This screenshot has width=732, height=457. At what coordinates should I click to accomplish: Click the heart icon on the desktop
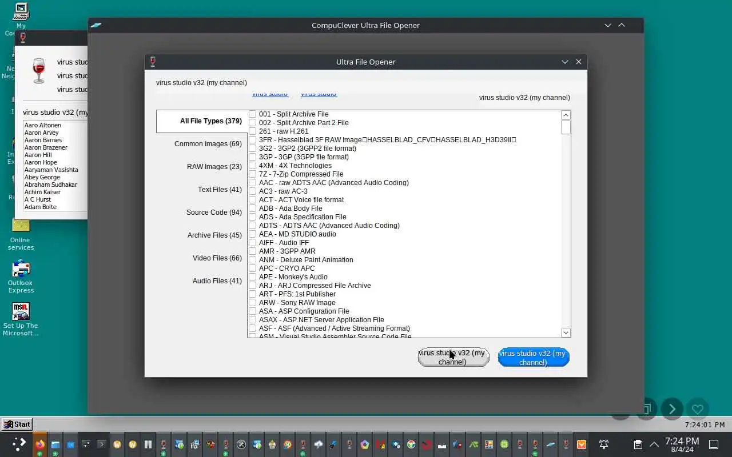[x=698, y=409]
